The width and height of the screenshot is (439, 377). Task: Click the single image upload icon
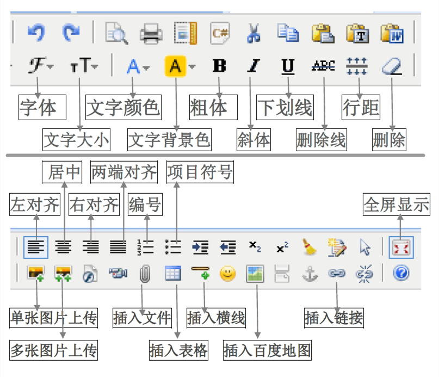click(36, 273)
